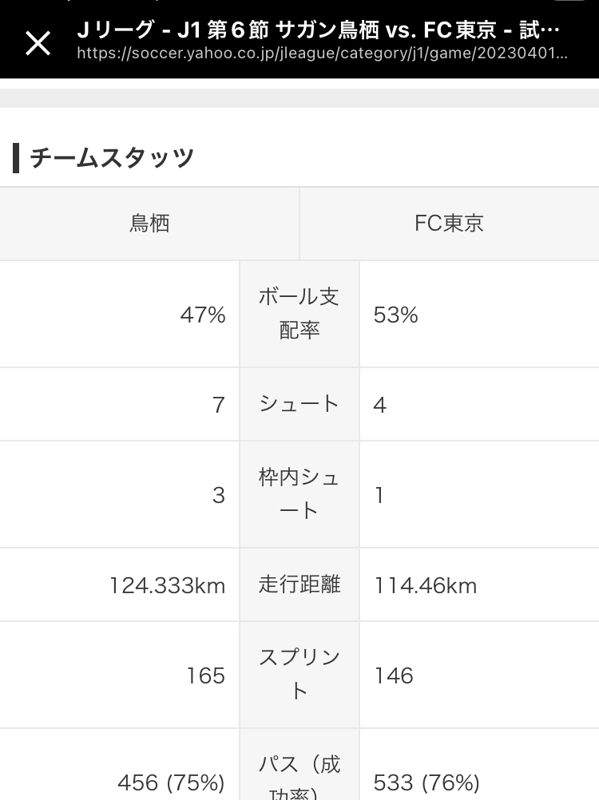The image size is (599, 800).
Task: Tap the 114.46km distance value
Action: (426, 585)
